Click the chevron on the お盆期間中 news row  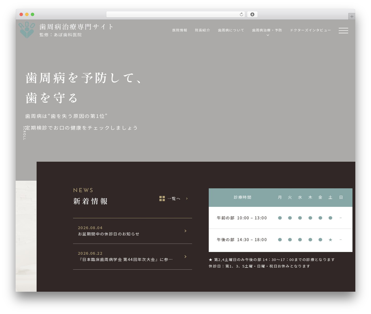coord(185,231)
